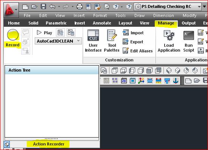Open the Format menu

click(x=100, y=15)
